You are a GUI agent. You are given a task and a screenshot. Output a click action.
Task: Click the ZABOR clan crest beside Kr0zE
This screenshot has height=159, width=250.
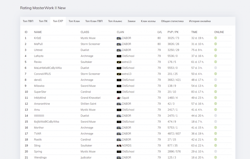coord(119,38)
